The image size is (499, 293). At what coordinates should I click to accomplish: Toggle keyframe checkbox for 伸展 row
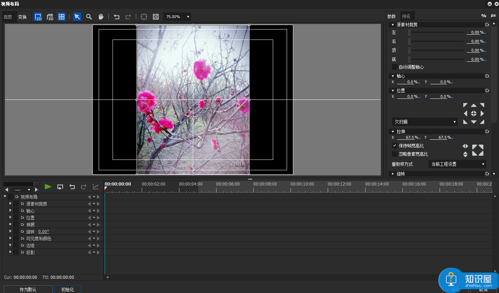tap(16, 224)
